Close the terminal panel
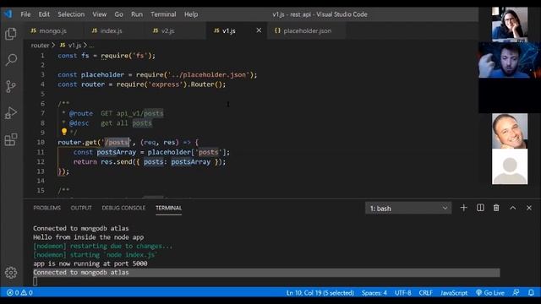 [529, 208]
